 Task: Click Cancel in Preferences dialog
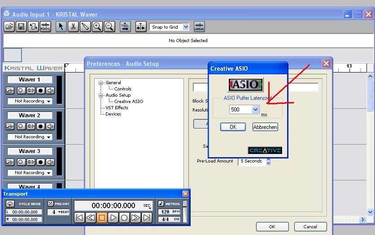pos(310,226)
